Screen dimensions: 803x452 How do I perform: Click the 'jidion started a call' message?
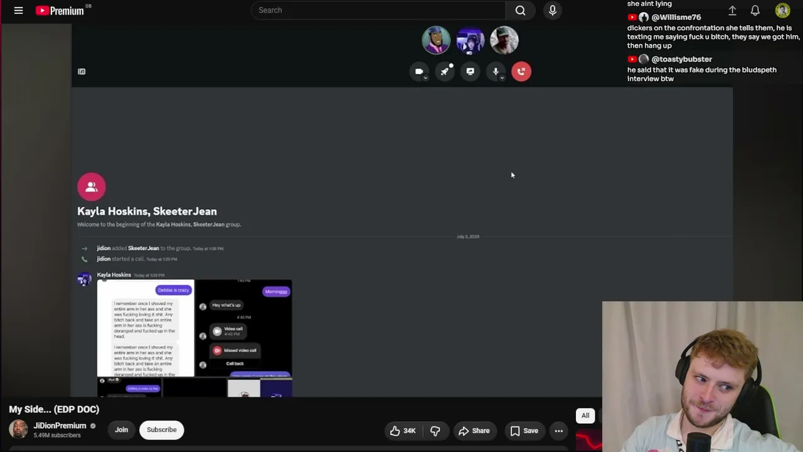(x=137, y=259)
